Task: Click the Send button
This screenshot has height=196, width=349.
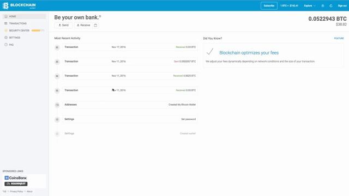Action: click(63, 25)
